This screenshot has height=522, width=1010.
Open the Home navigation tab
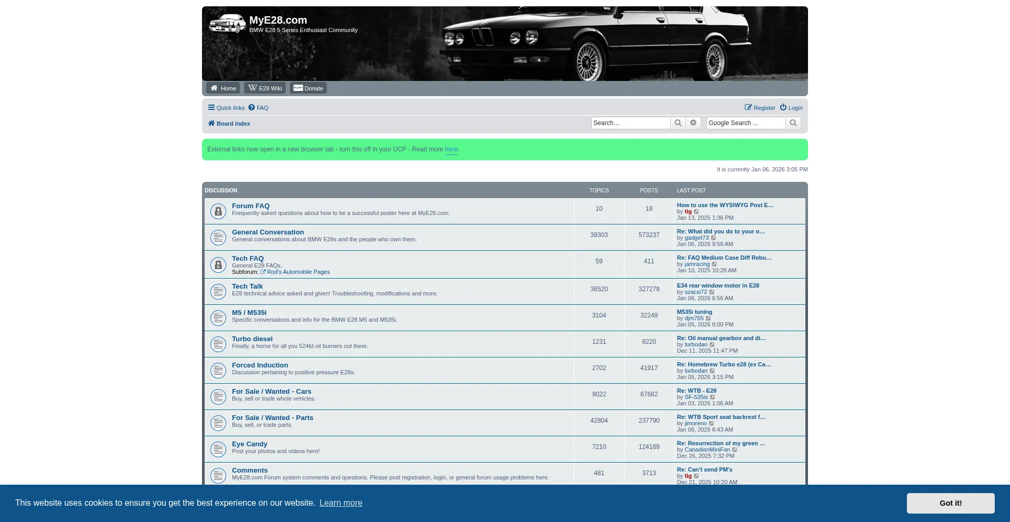223,88
